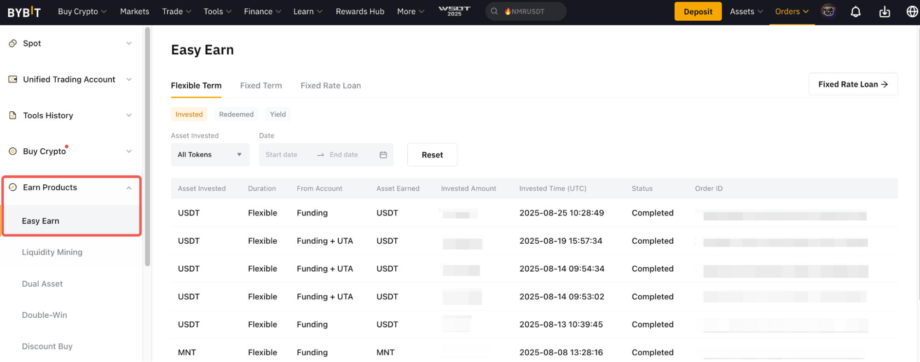Image resolution: width=920 pixels, height=362 pixels.
Task: Select the Yield filter chip
Action: click(278, 114)
